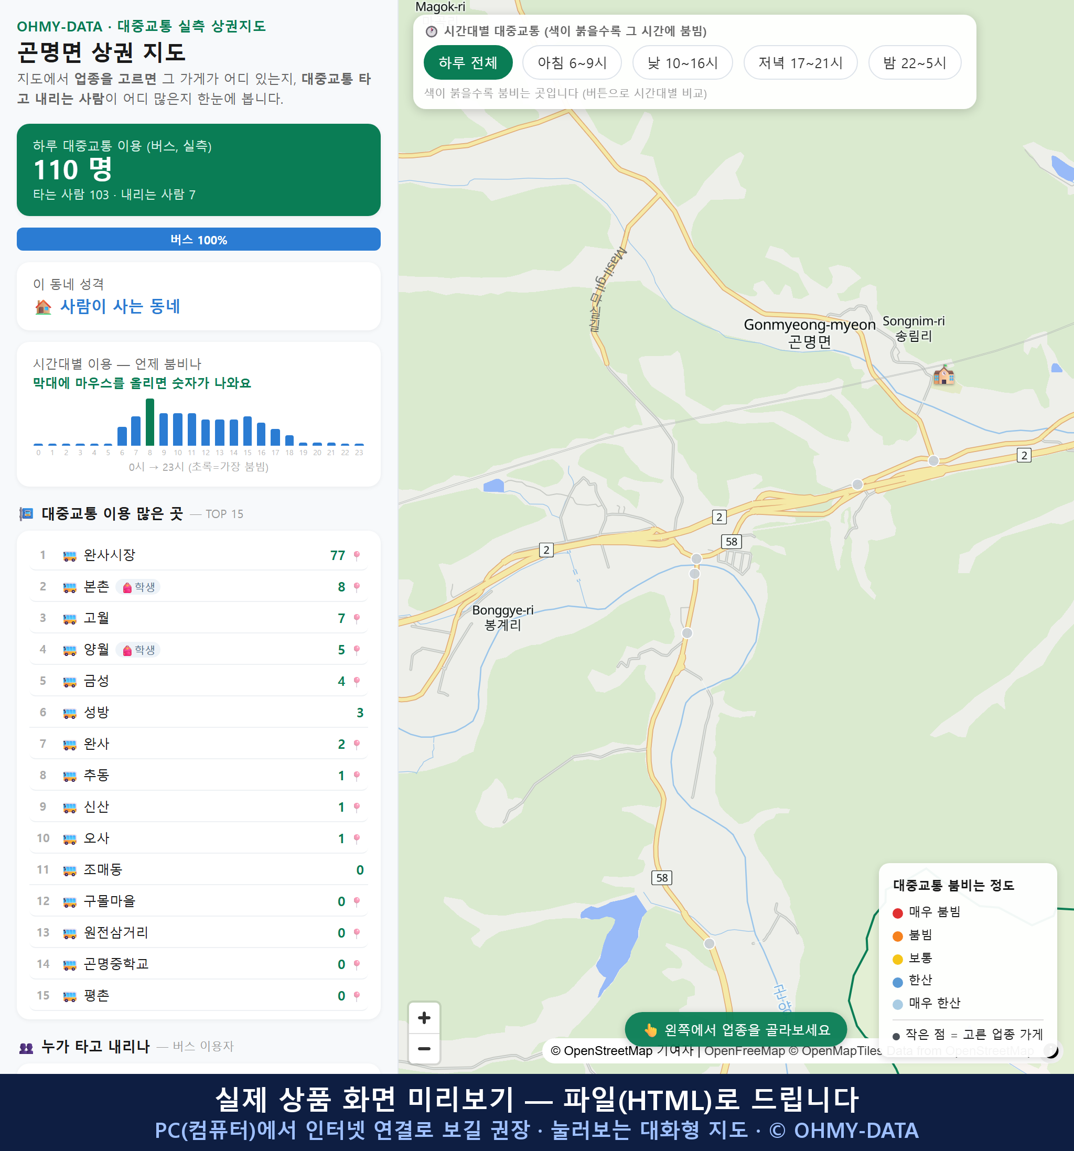The image size is (1074, 1151).
Task: Select the 평촌 stop name
Action: pos(96,995)
